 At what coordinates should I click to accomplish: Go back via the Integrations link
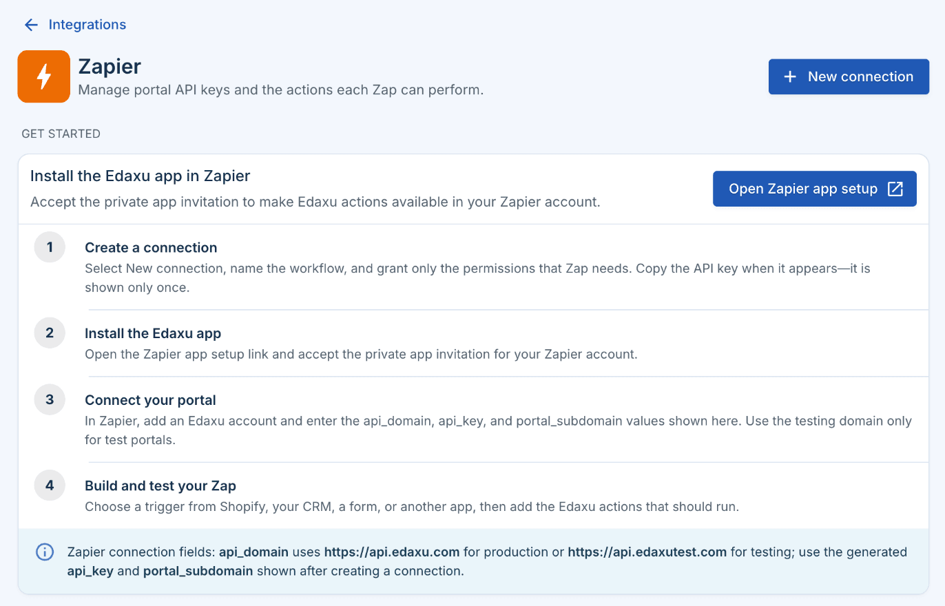click(x=87, y=25)
